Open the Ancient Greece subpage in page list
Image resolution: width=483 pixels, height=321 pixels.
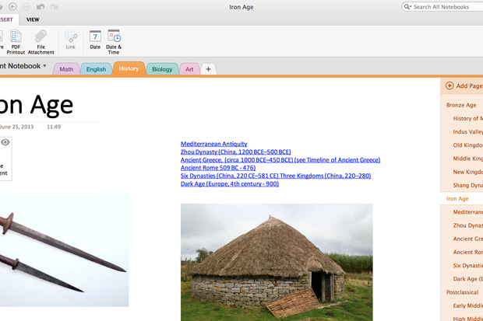coord(467,239)
